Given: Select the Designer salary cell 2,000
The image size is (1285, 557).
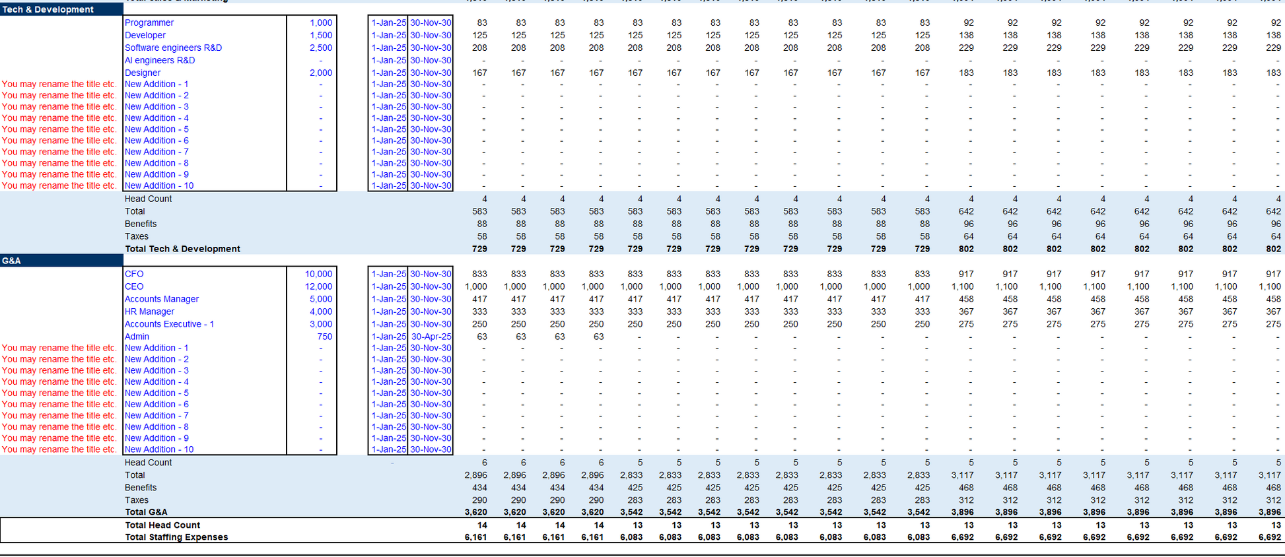Looking at the screenshot, I should point(321,73).
